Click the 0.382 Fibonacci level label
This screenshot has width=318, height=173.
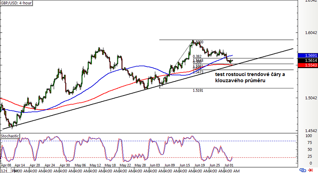(197, 57)
